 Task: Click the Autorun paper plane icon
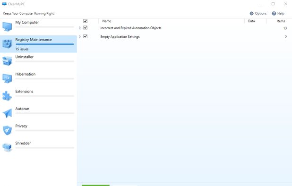click(x=7, y=113)
